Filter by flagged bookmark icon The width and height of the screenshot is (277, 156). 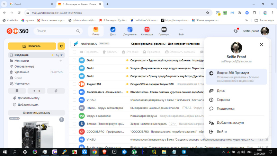(17, 91)
